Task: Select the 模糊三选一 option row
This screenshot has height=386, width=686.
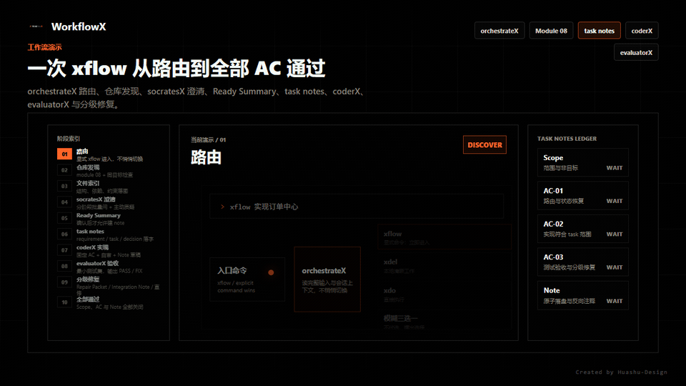Action: click(444, 321)
